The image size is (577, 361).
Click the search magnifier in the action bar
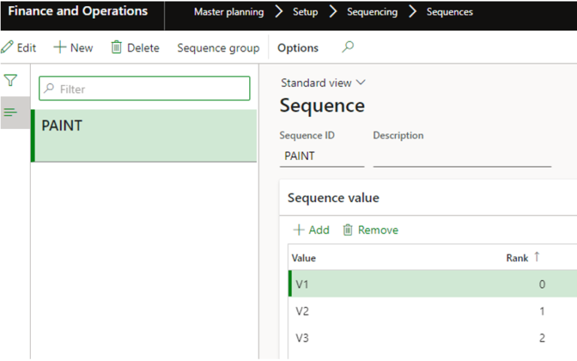[x=347, y=47]
